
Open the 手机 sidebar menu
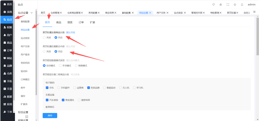click(x=7, y=81)
